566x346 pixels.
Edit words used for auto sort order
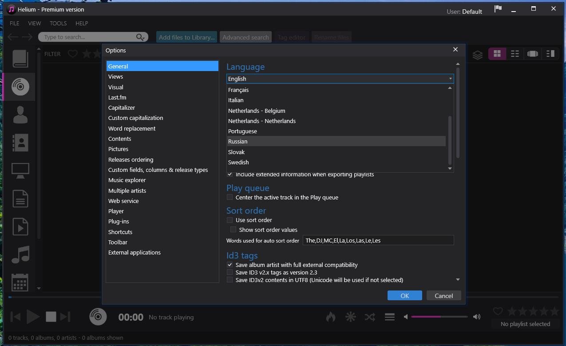(x=378, y=240)
